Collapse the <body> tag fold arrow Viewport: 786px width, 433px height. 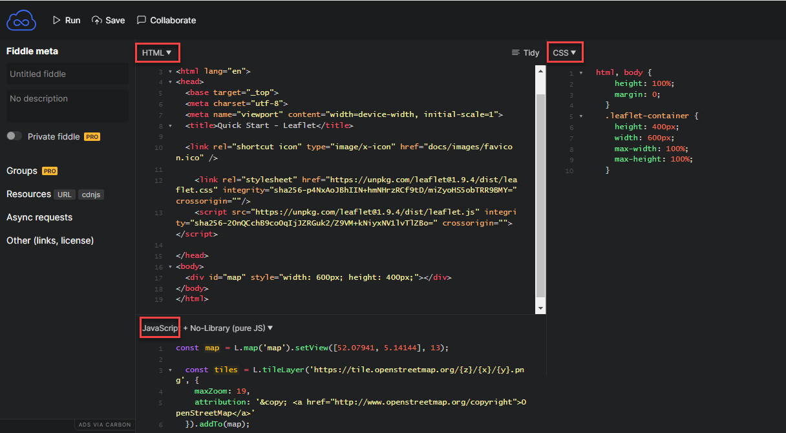point(170,266)
